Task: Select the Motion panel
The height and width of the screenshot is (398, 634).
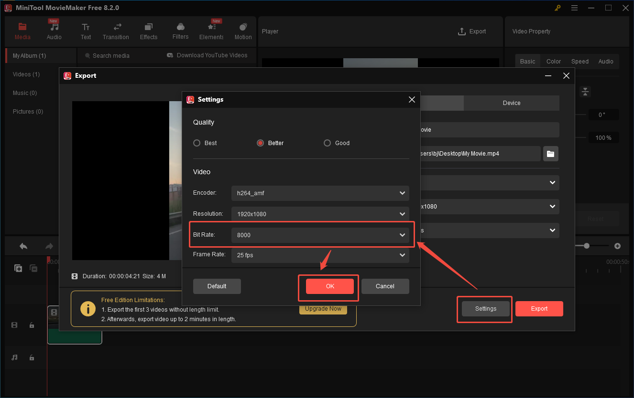Action: pyautogui.click(x=243, y=31)
